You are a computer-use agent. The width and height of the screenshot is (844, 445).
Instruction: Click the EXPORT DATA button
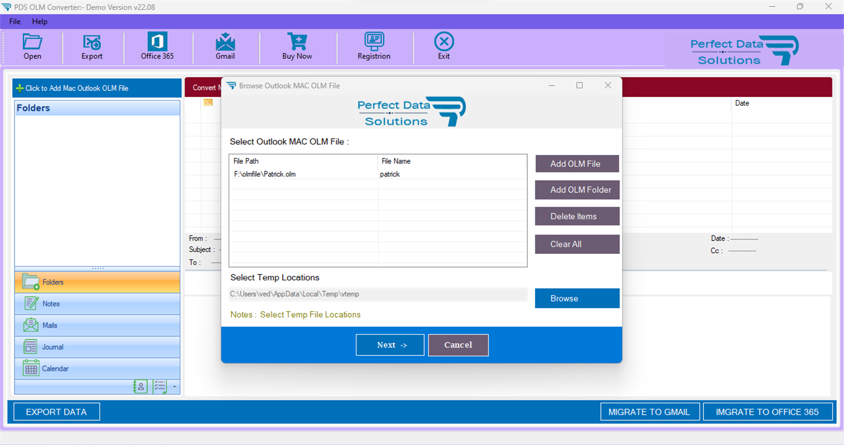coord(56,411)
